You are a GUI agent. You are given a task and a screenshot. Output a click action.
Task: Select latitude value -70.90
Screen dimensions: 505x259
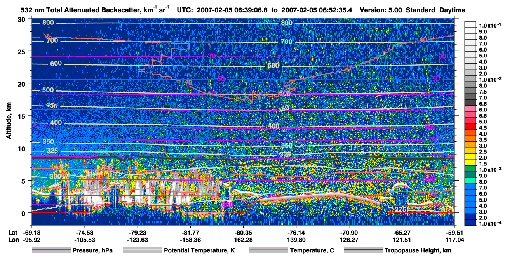pos(349,233)
